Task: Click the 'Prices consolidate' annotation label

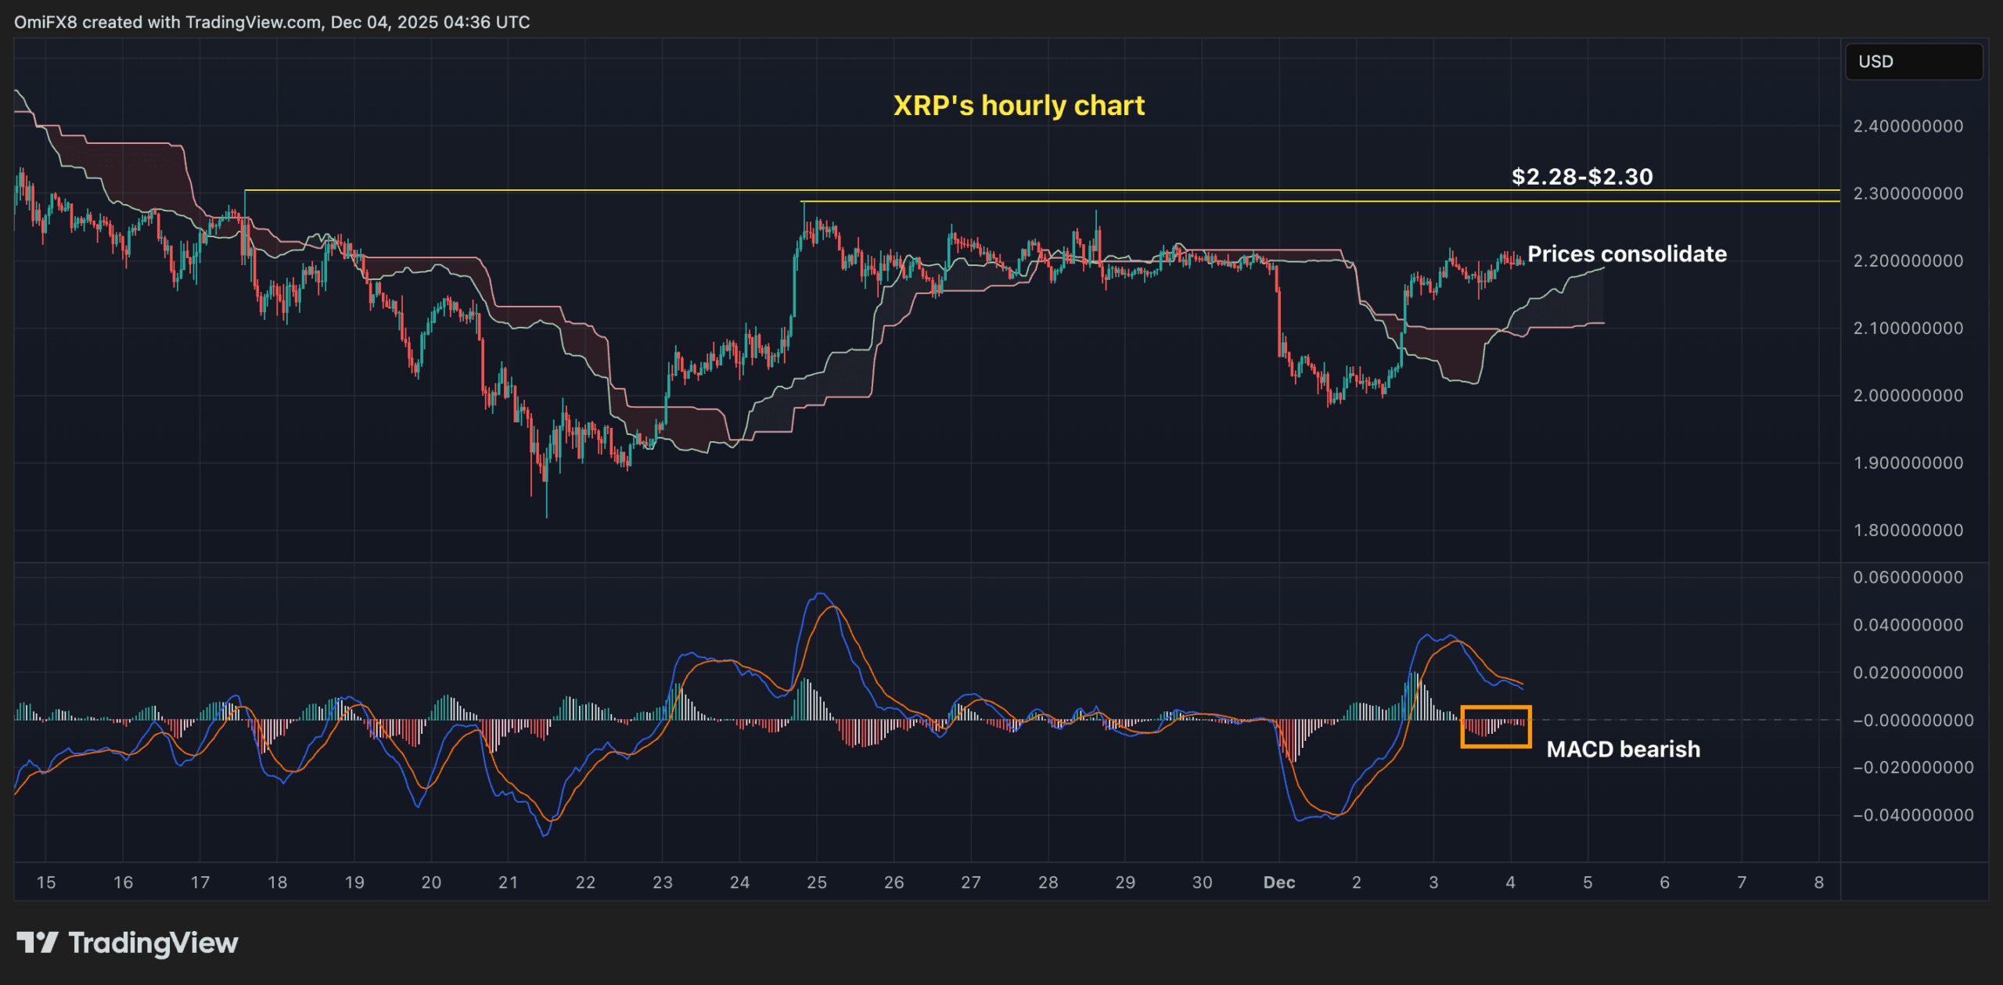Action: tap(1627, 254)
